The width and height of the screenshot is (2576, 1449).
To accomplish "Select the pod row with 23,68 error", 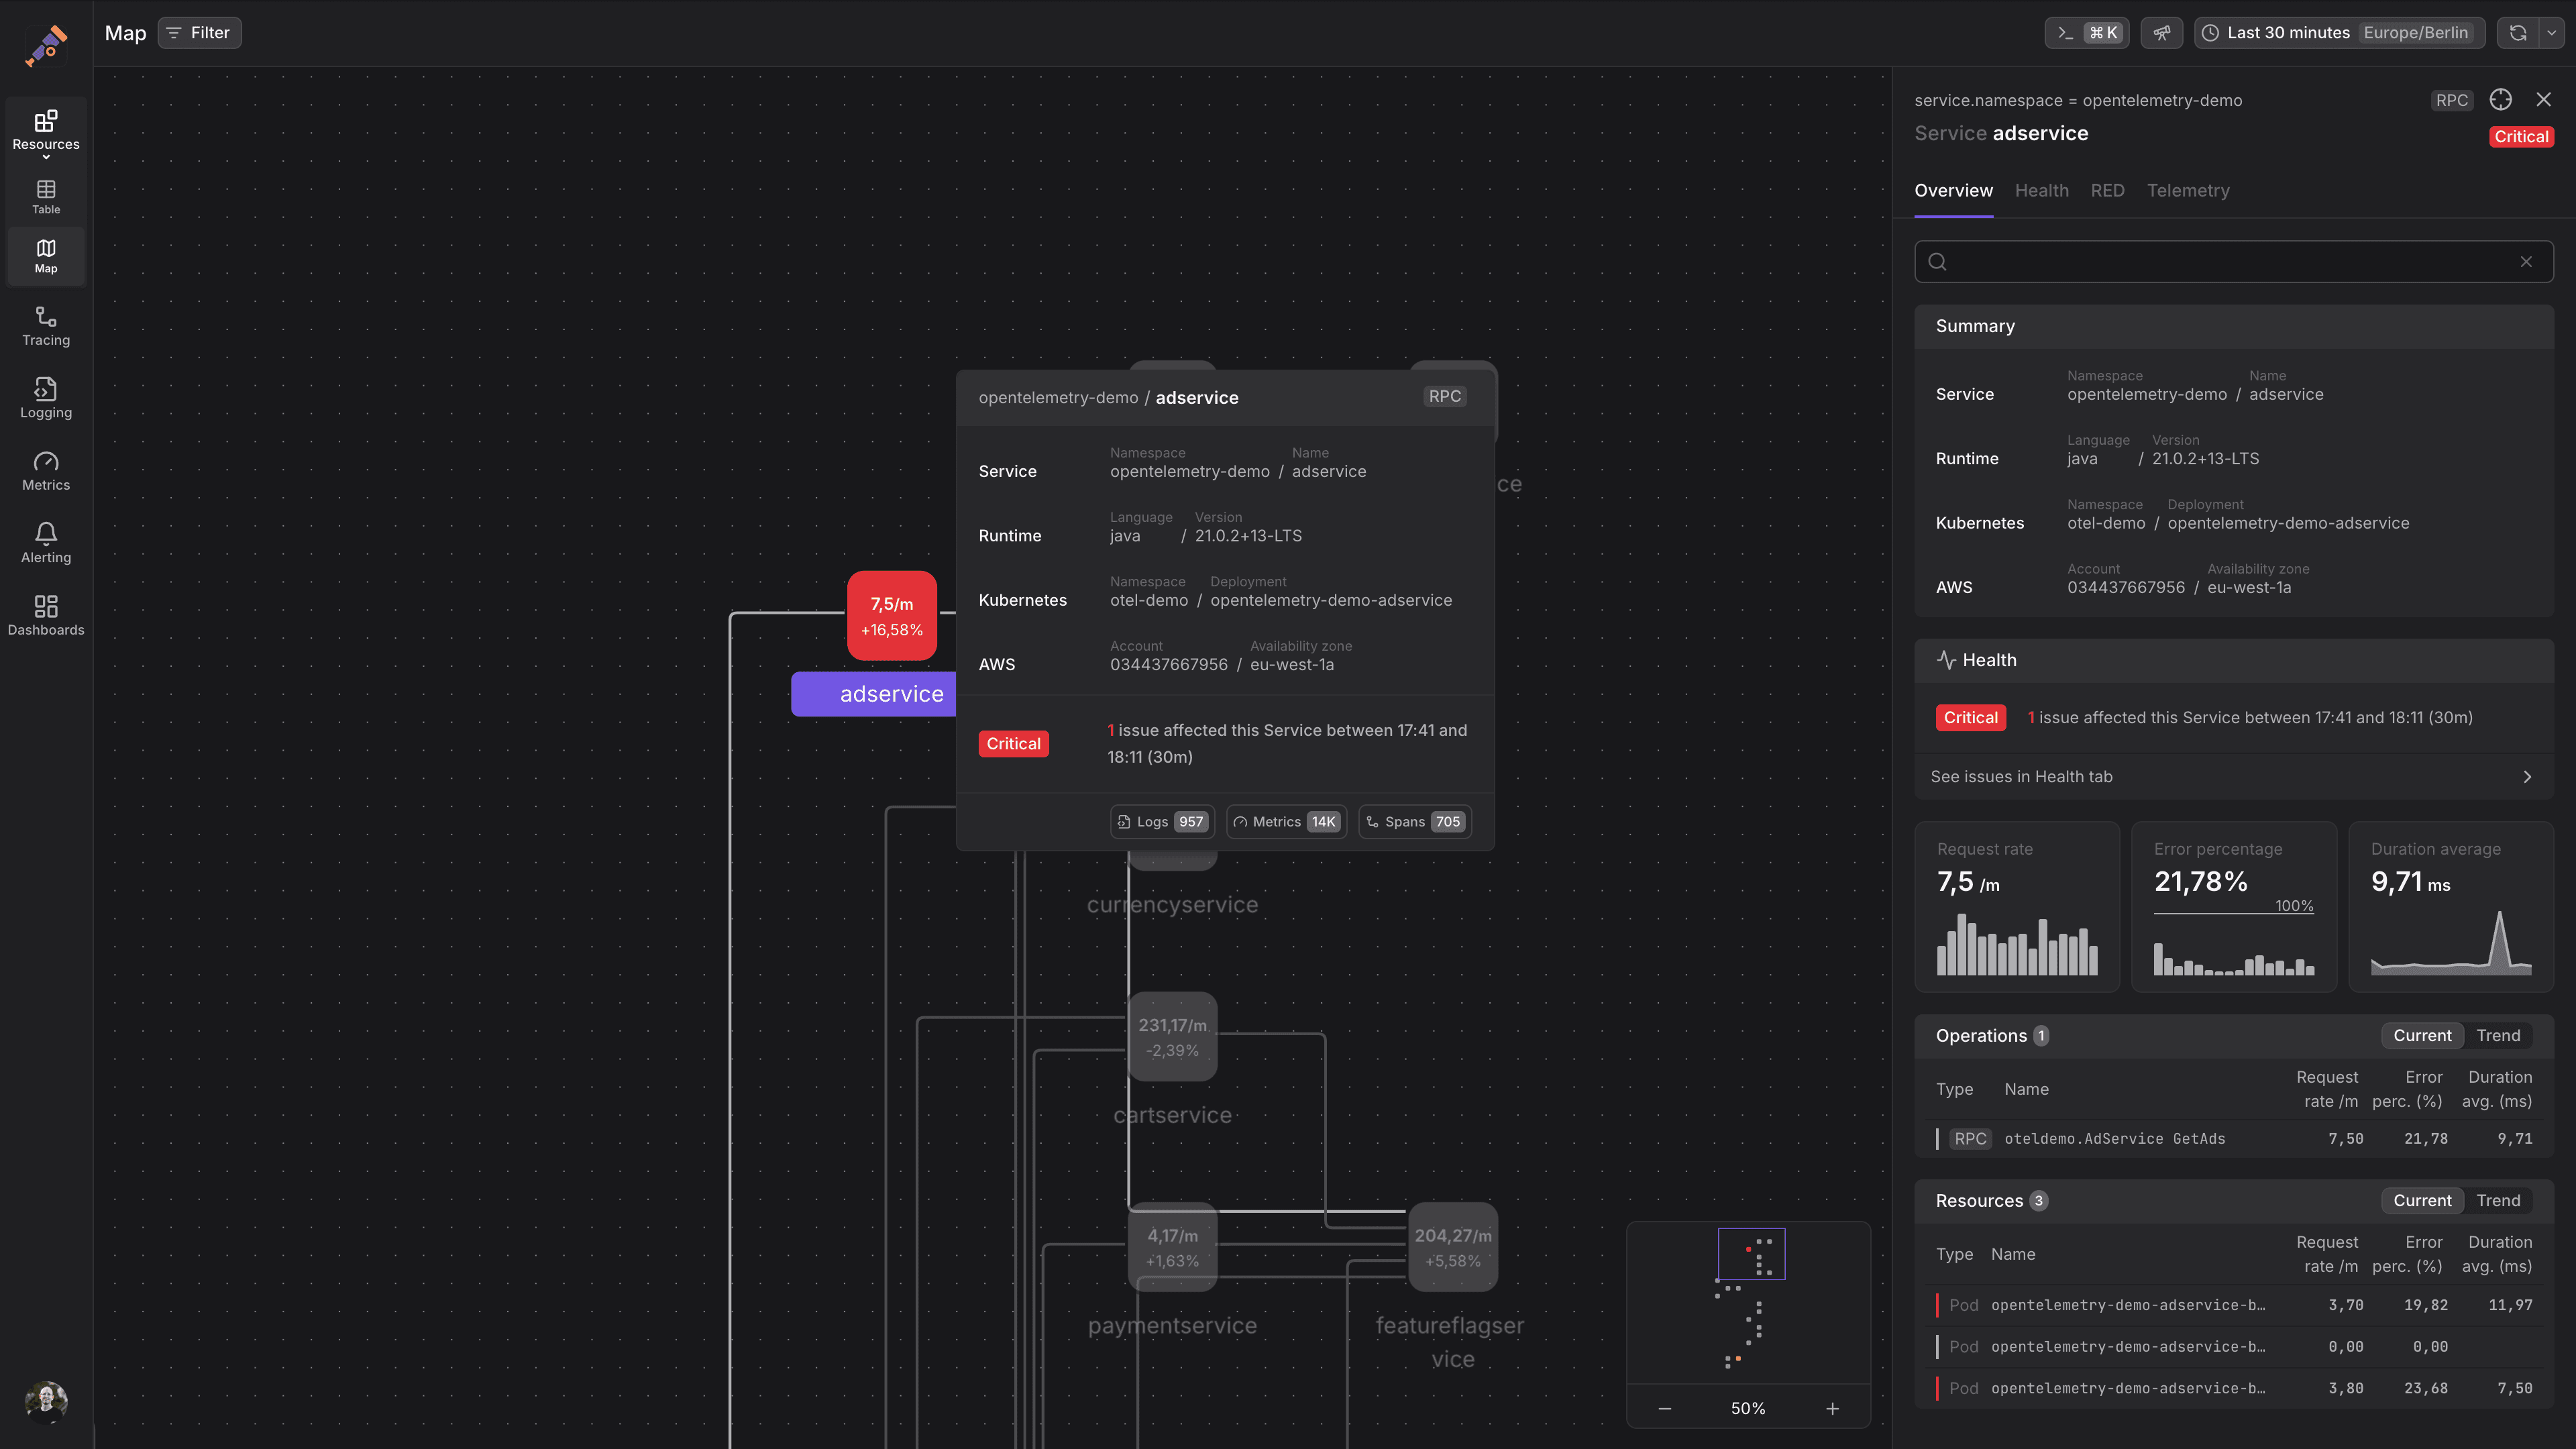I will (2234, 1389).
